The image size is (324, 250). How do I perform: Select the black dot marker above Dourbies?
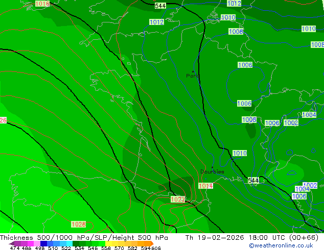[212, 167]
